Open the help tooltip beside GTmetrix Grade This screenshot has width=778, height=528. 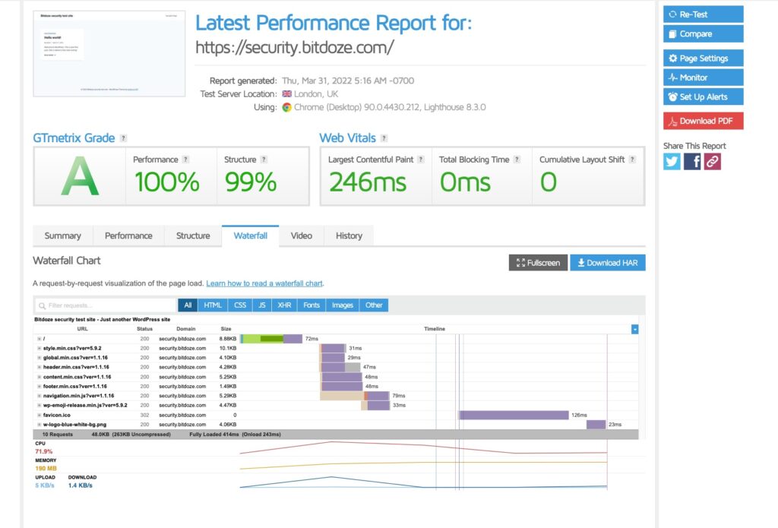coord(123,138)
